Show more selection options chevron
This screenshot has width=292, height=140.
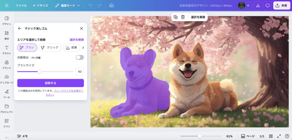click(83, 48)
